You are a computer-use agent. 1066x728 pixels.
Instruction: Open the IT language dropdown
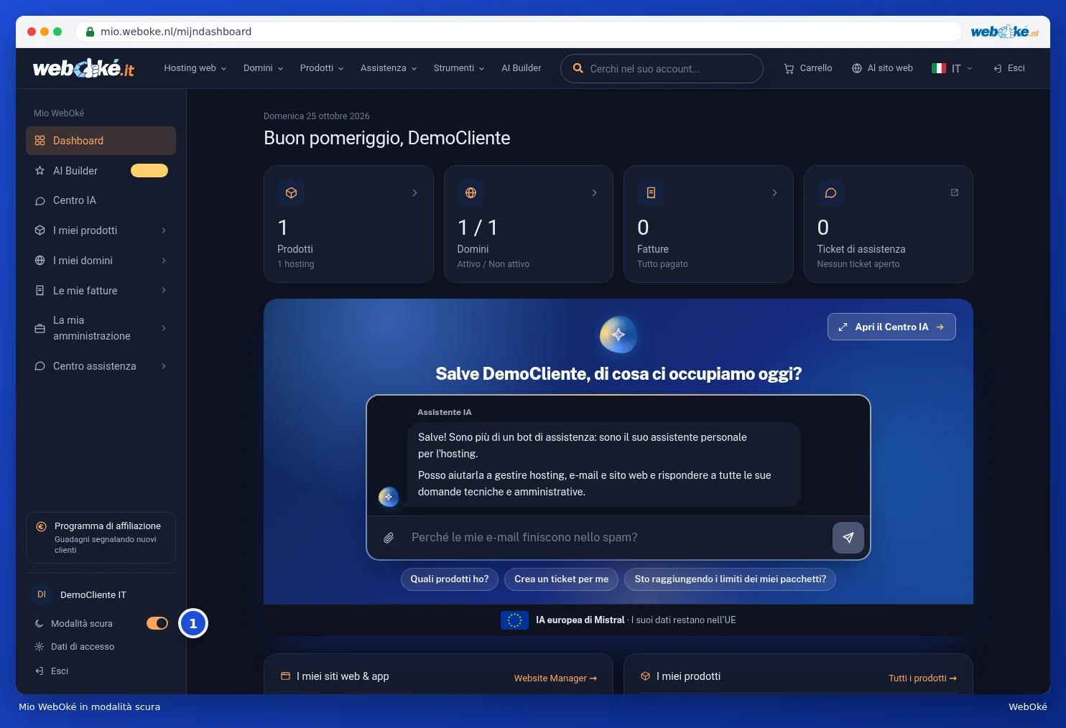pos(952,68)
